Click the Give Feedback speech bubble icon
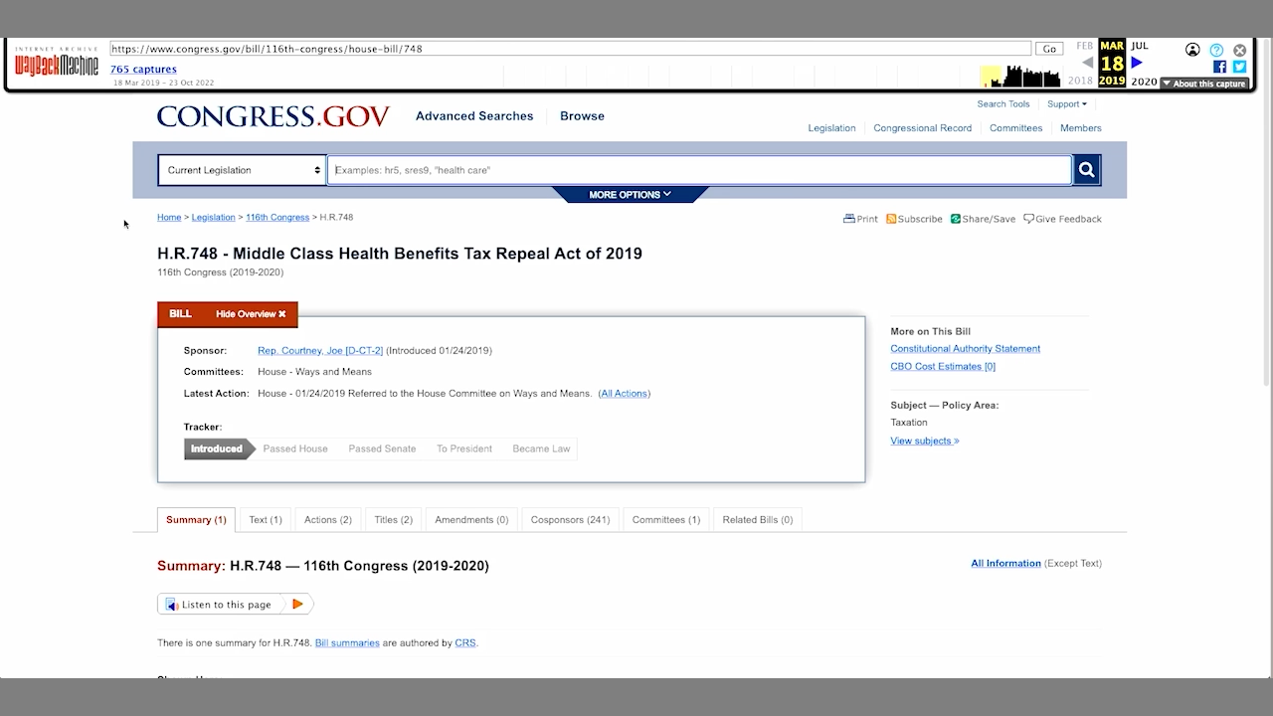The height and width of the screenshot is (716, 1273). [1028, 219]
